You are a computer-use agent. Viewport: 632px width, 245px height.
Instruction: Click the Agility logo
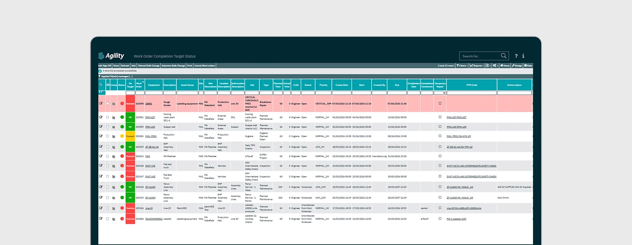[x=111, y=56]
